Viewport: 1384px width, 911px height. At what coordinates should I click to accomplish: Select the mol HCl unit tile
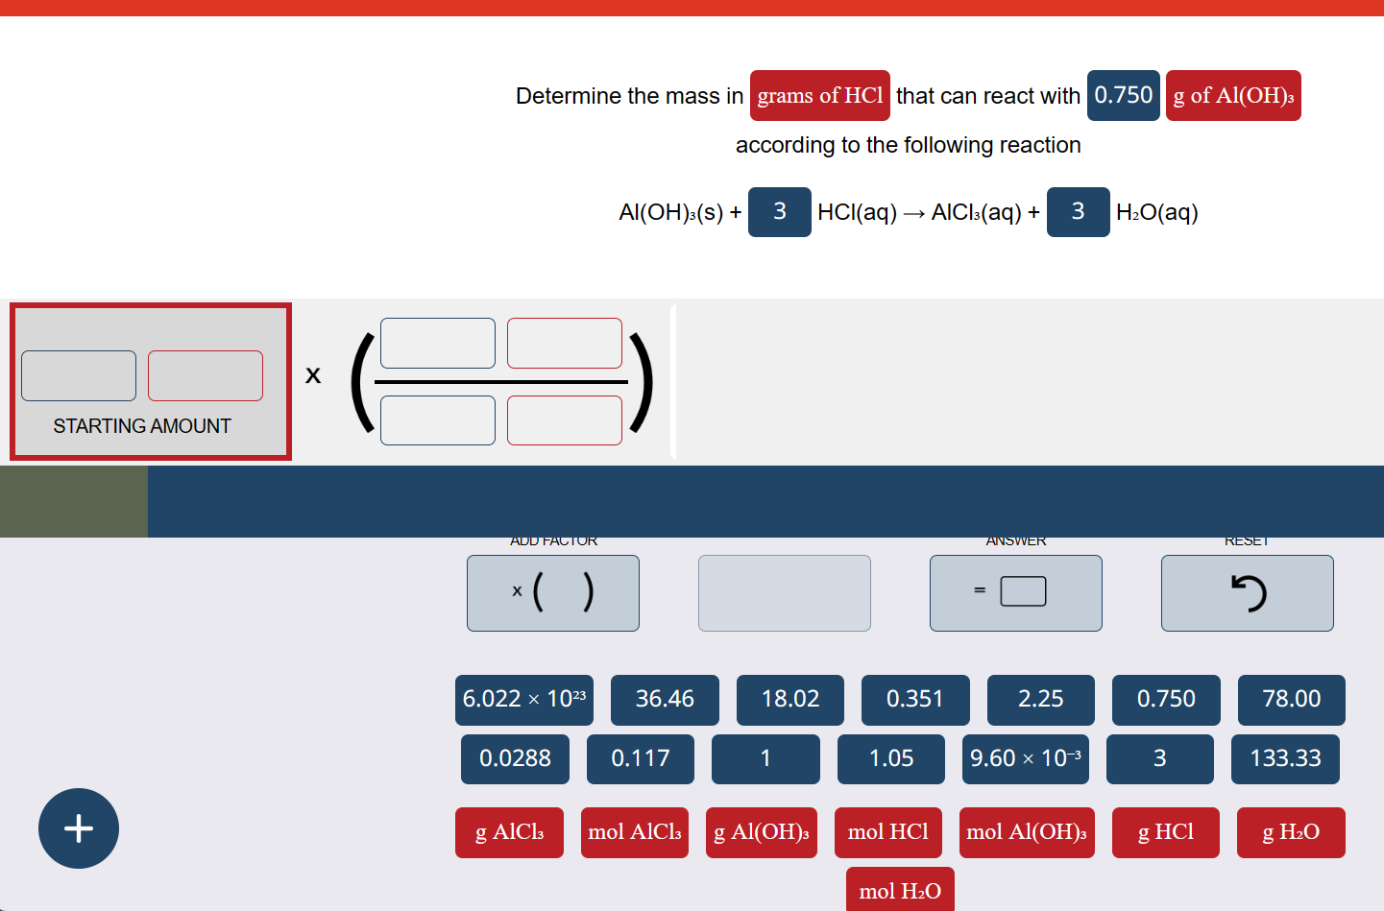(887, 832)
